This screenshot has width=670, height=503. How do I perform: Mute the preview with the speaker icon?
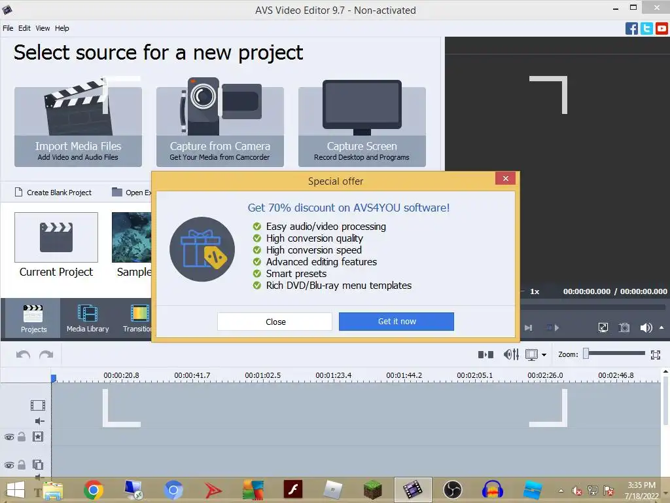click(x=646, y=327)
